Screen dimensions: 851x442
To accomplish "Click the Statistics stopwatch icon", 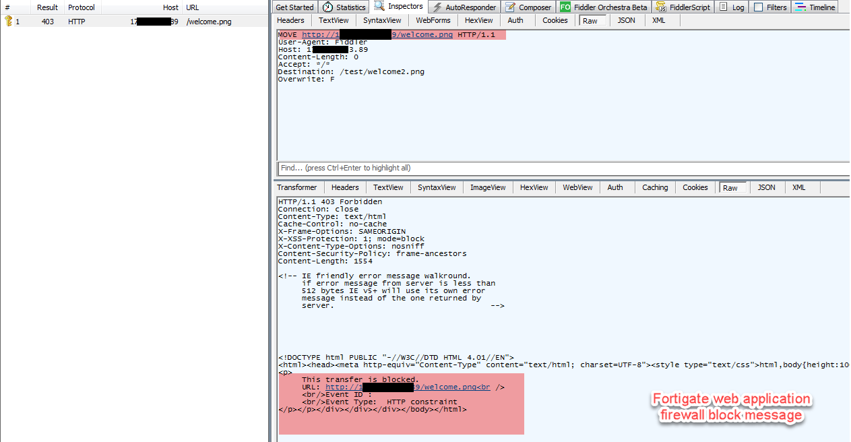I will coord(327,7).
